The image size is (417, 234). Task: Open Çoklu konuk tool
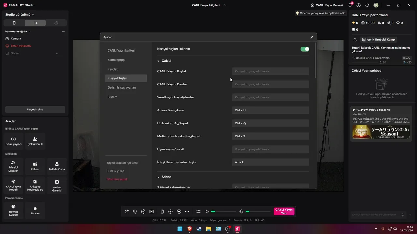pos(35,141)
